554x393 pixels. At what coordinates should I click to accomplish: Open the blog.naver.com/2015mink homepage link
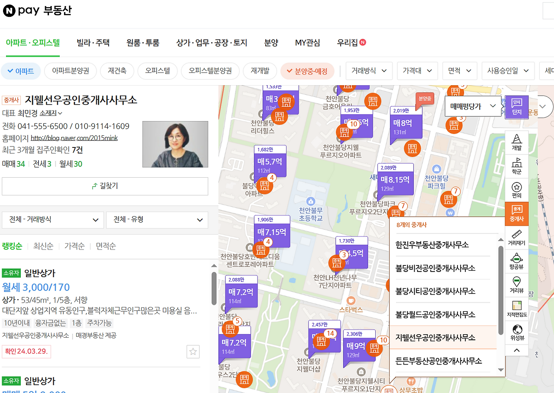click(x=74, y=138)
